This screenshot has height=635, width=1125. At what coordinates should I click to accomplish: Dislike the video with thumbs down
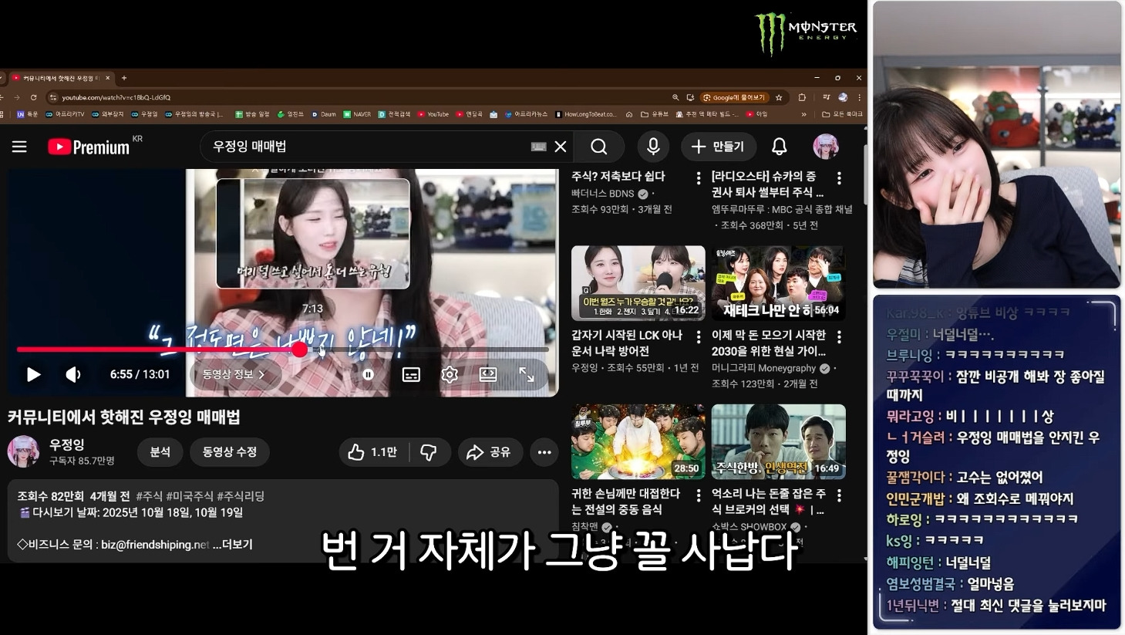click(x=429, y=452)
